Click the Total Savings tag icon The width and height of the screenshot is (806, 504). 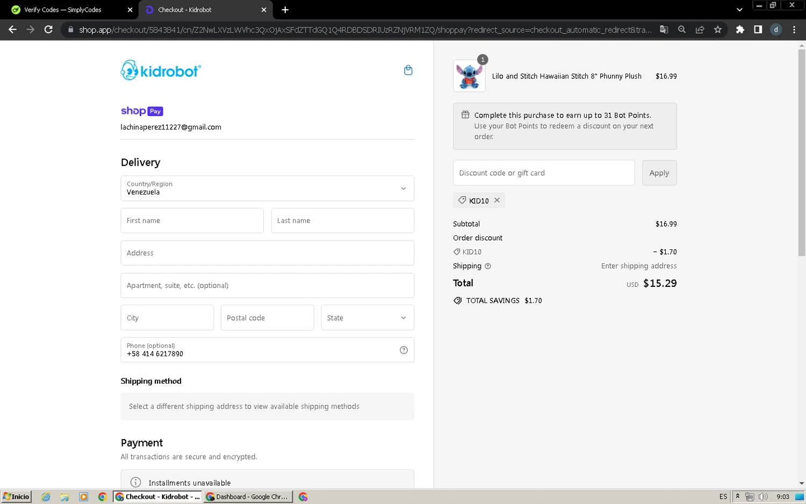[x=458, y=301]
